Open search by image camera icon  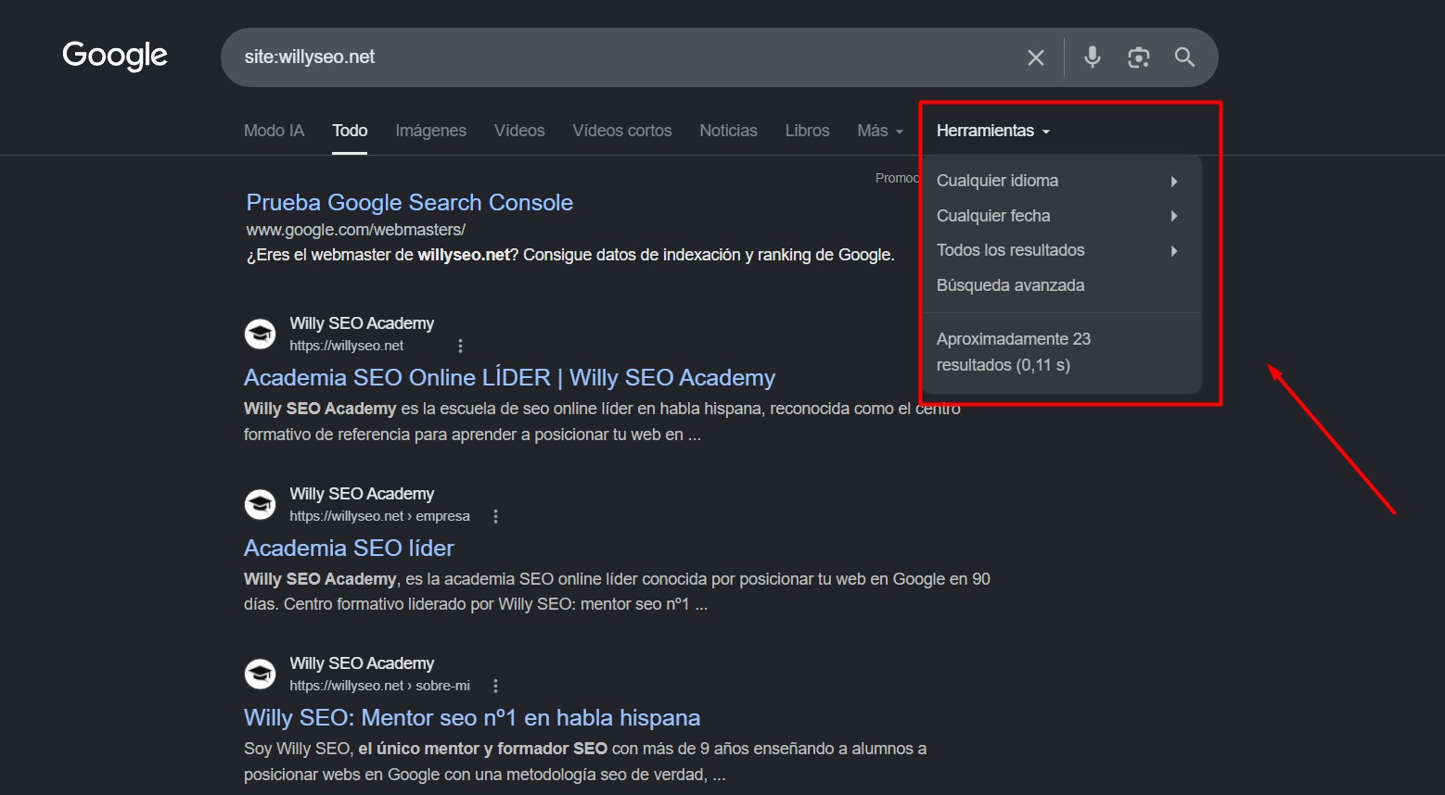pos(1139,57)
